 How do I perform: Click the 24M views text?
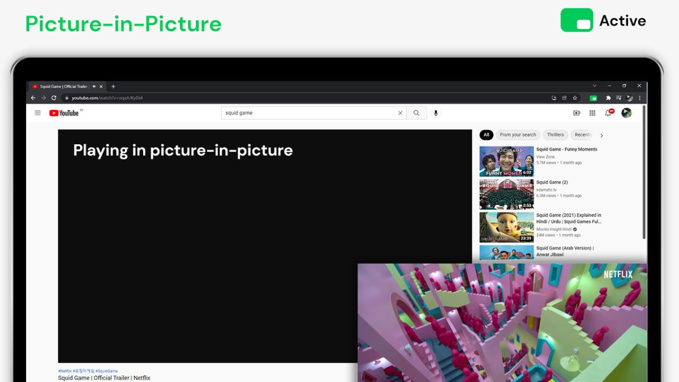pos(545,235)
